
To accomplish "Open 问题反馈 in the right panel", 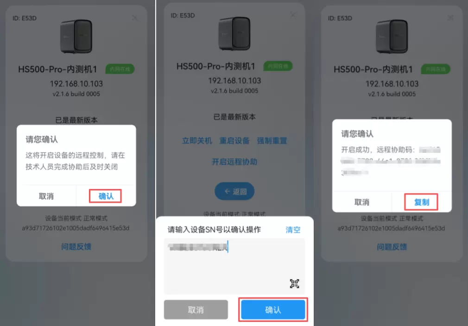I will (392, 247).
